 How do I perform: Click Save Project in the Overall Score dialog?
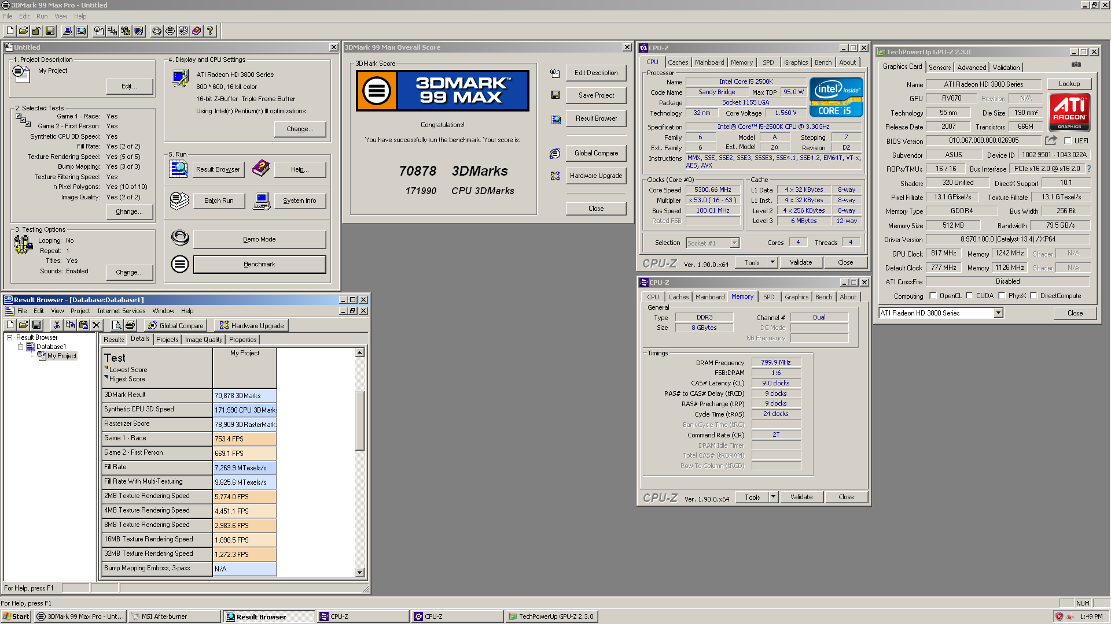[x=596, y=95]
